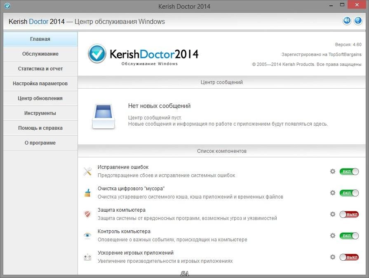Click the KerishDoctor checkmark logo

click(97, 54)
